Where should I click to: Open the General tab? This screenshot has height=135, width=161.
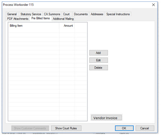click(x=12, y=14)
